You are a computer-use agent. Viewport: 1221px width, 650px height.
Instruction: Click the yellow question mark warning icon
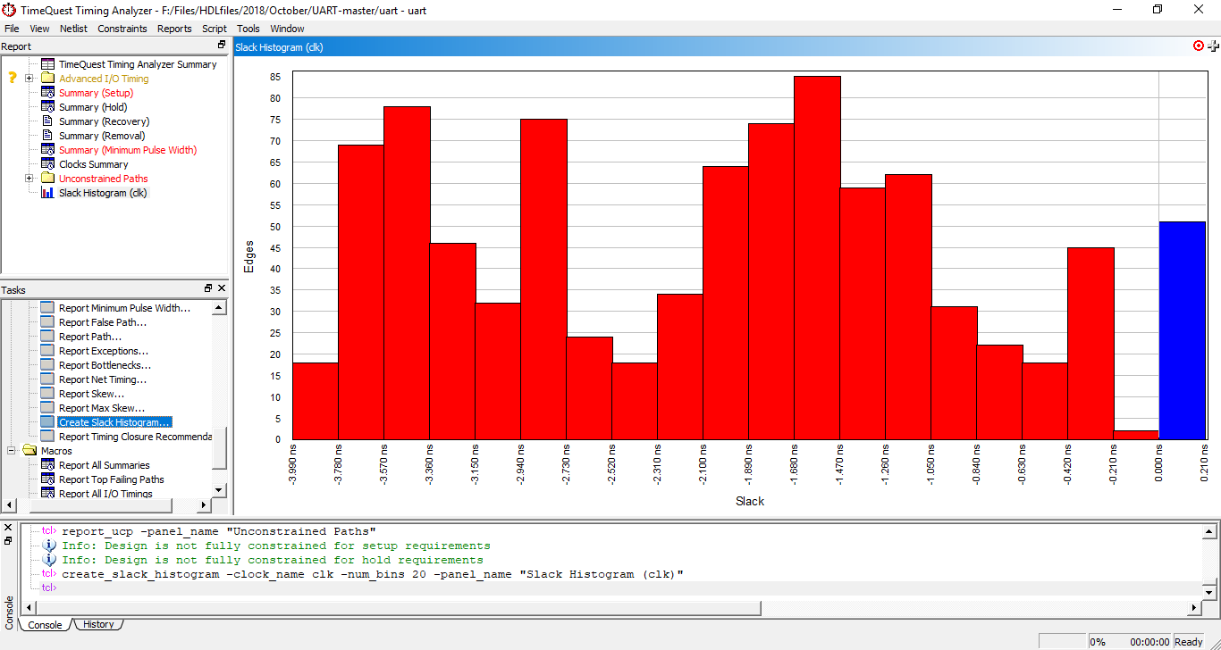click(x=13, y=79)
